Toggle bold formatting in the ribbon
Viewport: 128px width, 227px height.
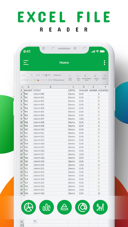click(x=23, y=80)
